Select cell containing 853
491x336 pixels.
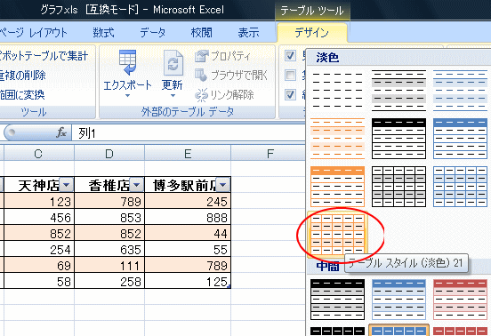pyautogui.click(x=109, y=217)
